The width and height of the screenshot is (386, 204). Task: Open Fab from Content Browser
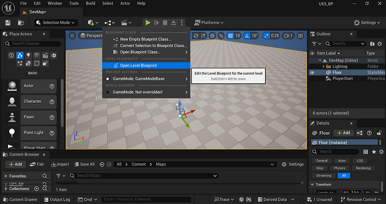pos(37,164)
